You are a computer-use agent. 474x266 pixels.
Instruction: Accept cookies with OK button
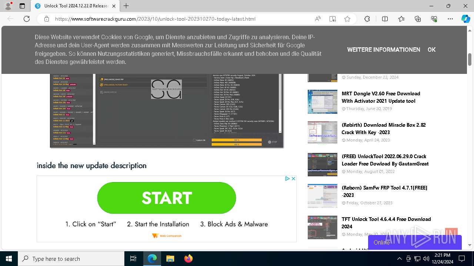431,50
